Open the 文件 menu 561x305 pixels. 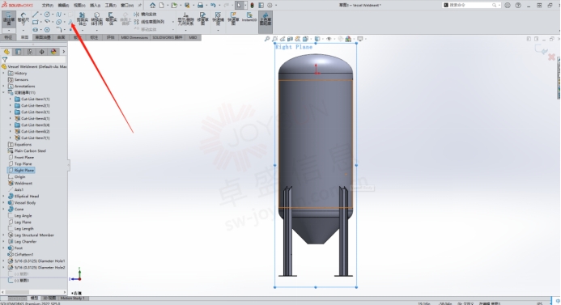[x=48, y=6]
